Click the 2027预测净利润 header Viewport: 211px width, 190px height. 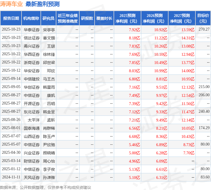click(x=182, y=18)
